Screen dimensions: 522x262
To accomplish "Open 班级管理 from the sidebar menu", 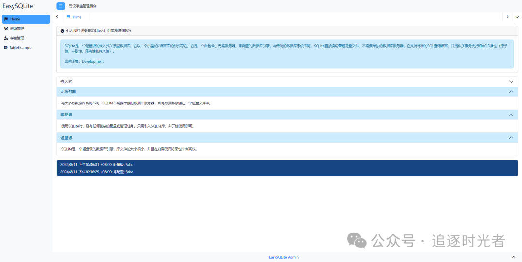I will coord(17,29).
